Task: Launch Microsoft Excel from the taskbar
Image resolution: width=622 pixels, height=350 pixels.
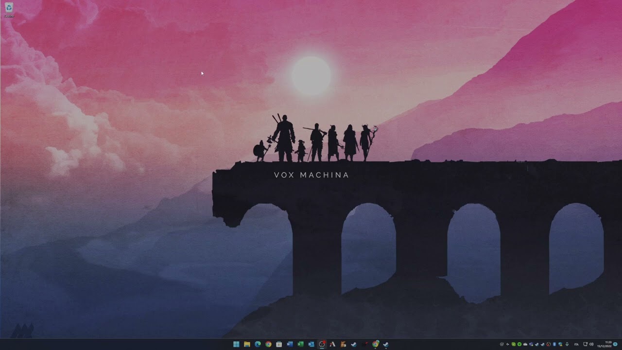Action: 300,344
